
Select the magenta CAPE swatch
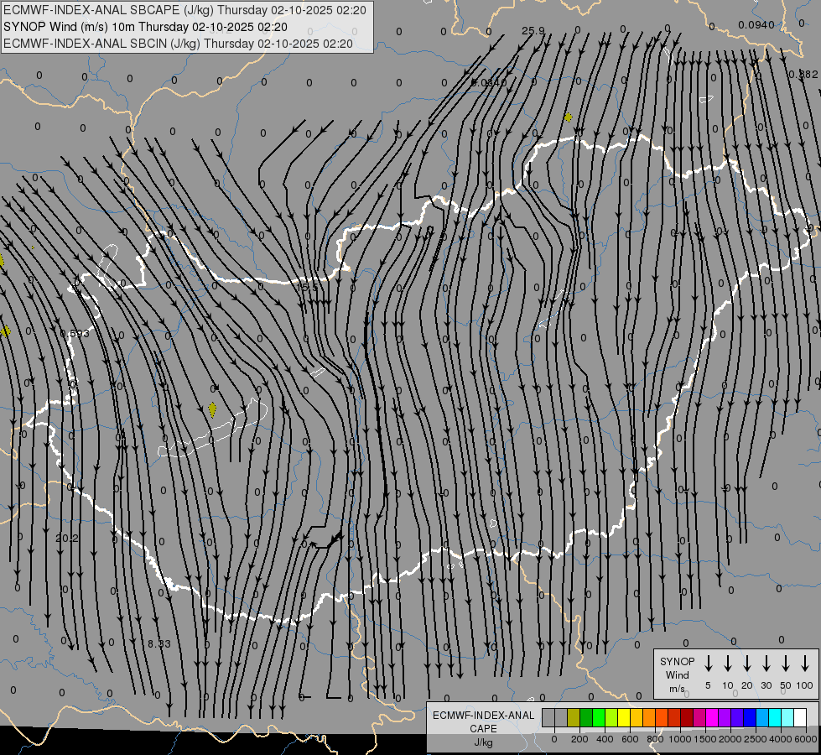(712, 717)
